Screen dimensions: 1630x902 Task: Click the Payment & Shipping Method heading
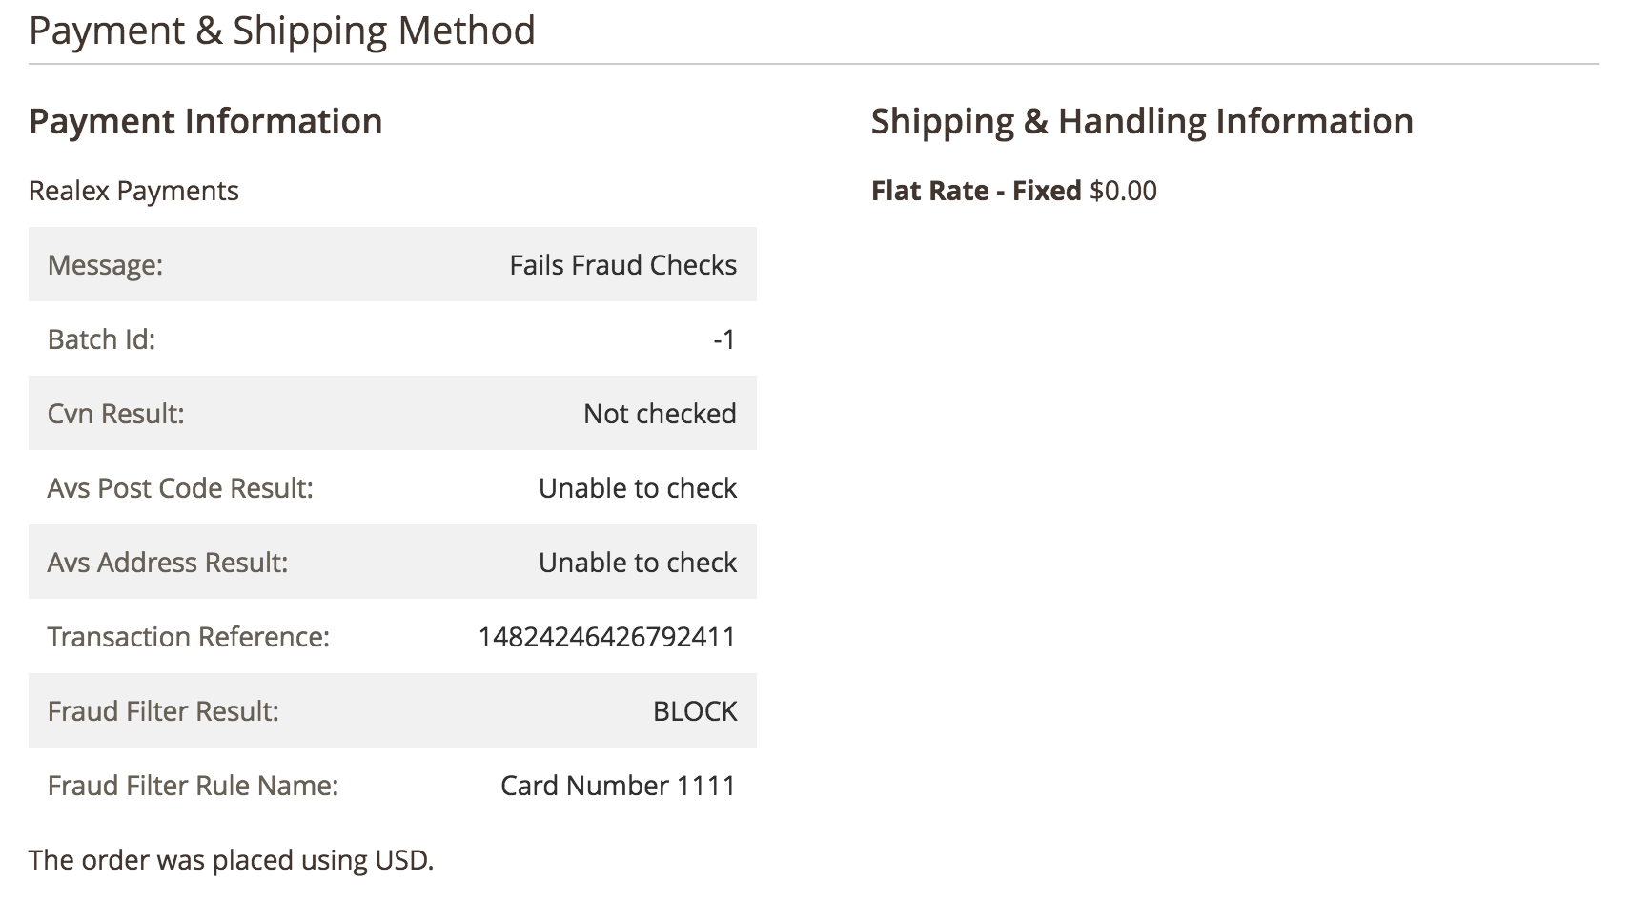pos(282,31)
